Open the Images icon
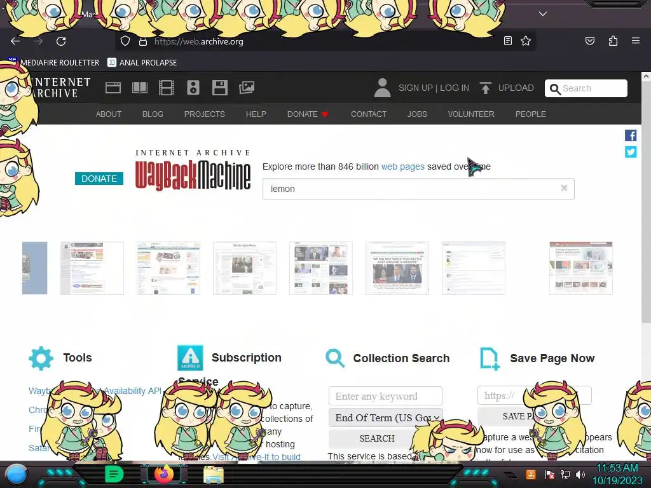Viewport: 651px width, 488px height. 247,88
